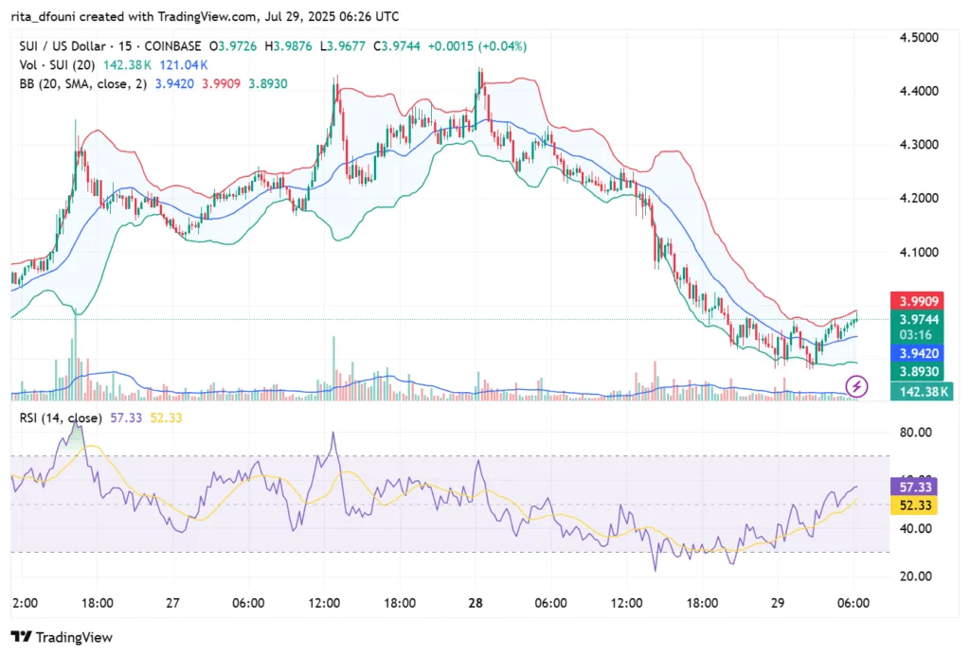The height and width of the screenshot is (656, 970).
Task: Click the TradingView logo at bottom left
Action: pyautogui.click(x=62, y=637)
